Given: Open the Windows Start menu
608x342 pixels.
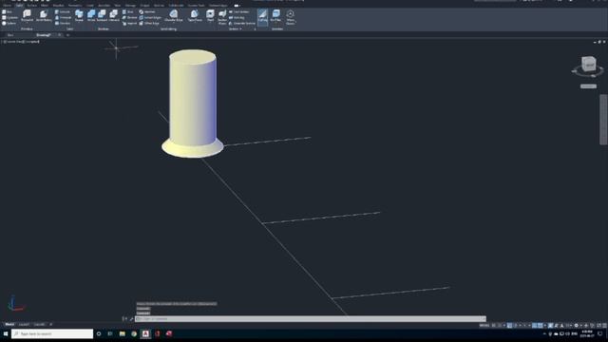Looking at the screenshot, I should [6, 333].
